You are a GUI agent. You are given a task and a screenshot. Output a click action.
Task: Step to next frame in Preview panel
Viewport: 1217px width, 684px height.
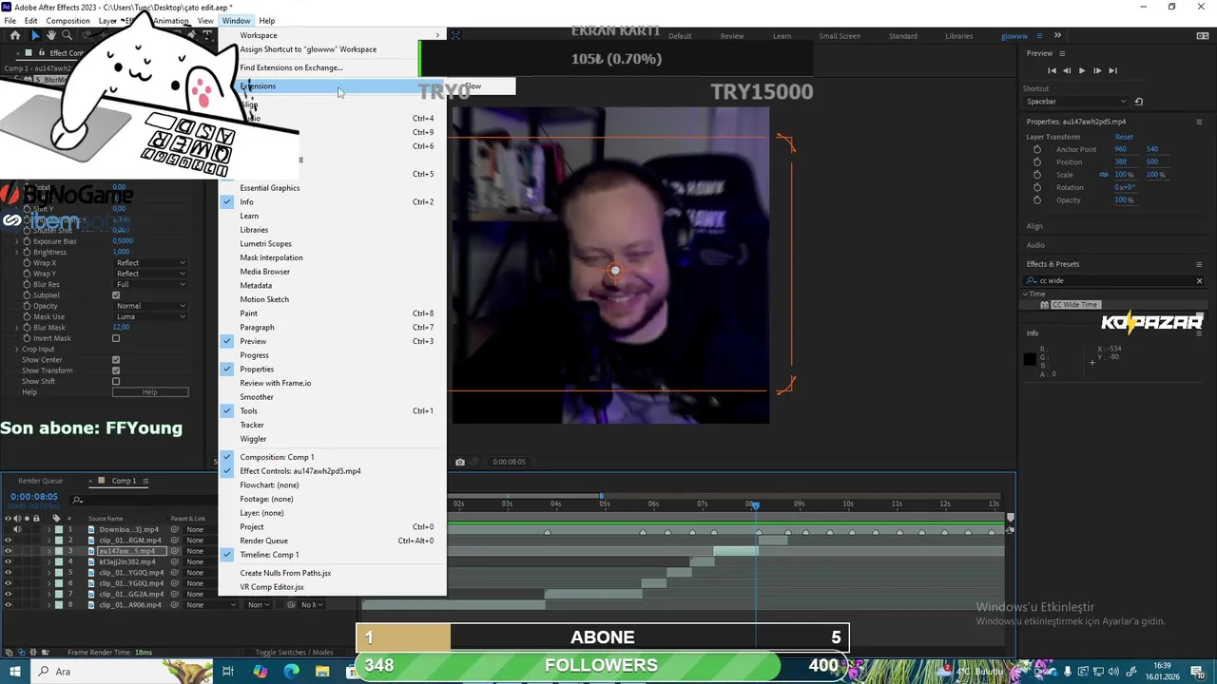pyautogui.click(x=1097, y=70)
